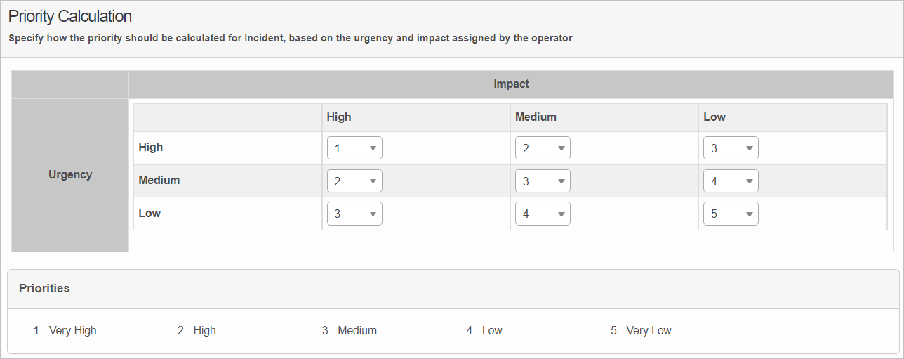This screenshot has width=904, height=359.
Task: Open the High urgency, Medium impact priority dropdown
Action: click(x=543, y=148)
